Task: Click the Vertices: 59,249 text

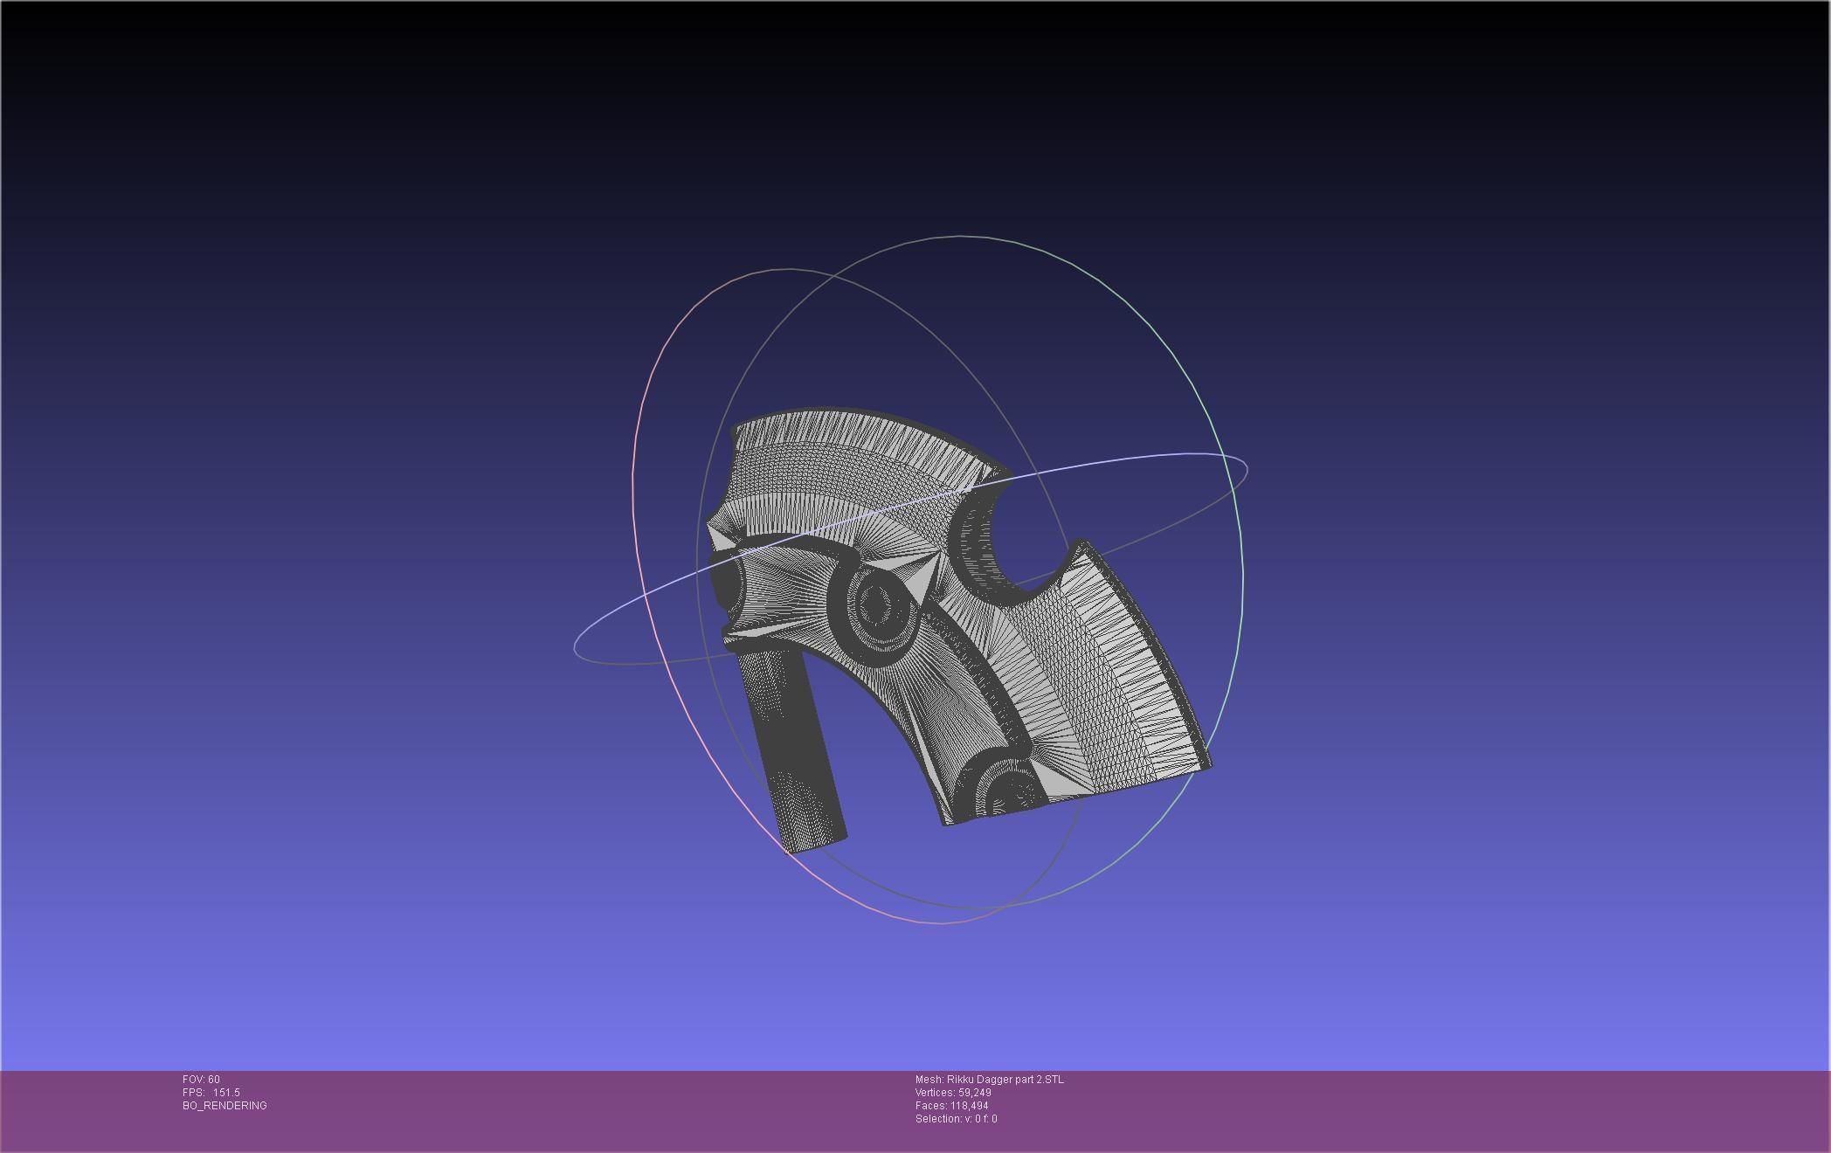Action: 953,1093
